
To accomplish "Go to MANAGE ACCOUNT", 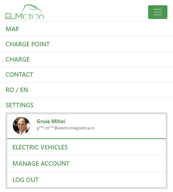I will [x=86, y=164].
